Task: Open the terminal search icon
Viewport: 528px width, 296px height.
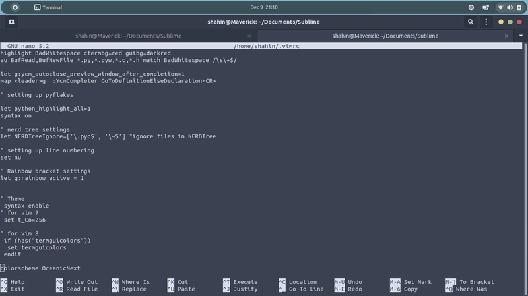Action: coord(471,22)
